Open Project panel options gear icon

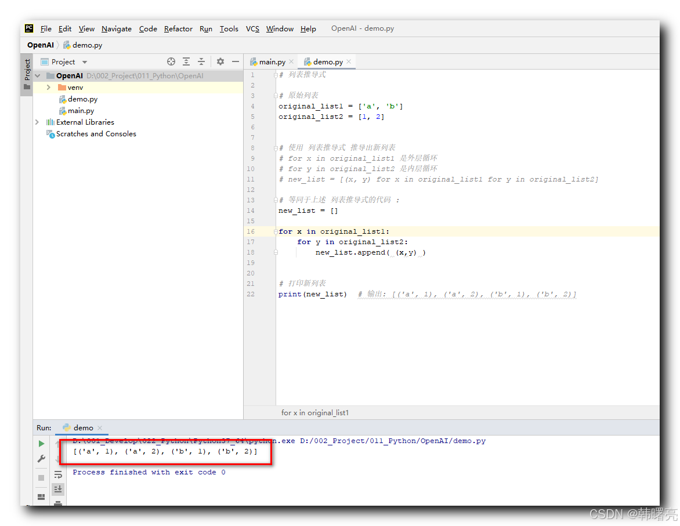220,61
